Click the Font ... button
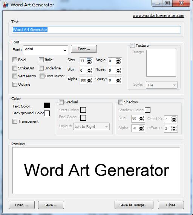This screenshot has height=215, width=193. click(x=84, y=49)
